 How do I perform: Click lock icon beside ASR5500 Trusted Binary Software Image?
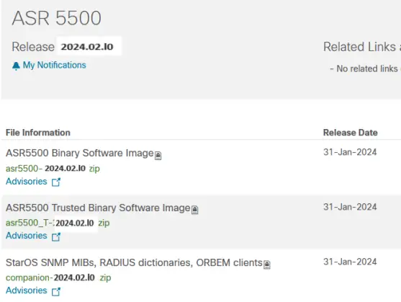(x=194, y=210)
